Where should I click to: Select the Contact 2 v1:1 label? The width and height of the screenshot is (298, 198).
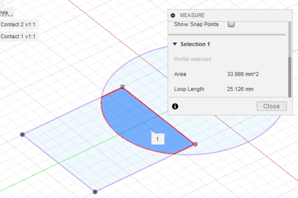18,24
